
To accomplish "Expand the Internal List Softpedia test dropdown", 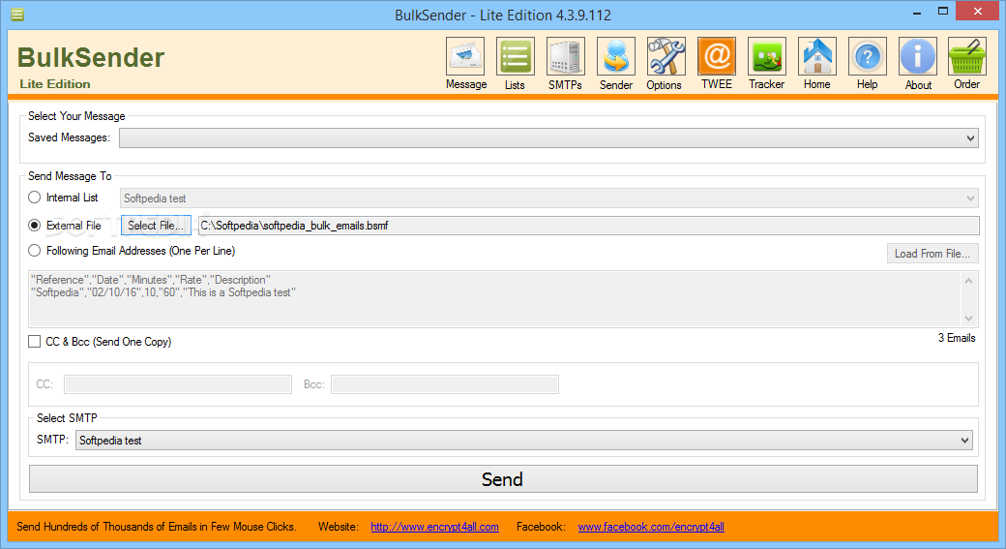I will click(x=548, y=198).
